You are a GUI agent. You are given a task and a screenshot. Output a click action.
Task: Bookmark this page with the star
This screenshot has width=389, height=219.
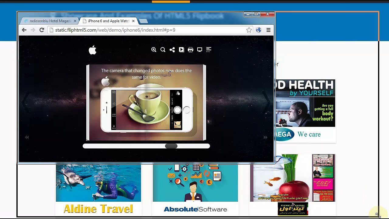point(249,30)
